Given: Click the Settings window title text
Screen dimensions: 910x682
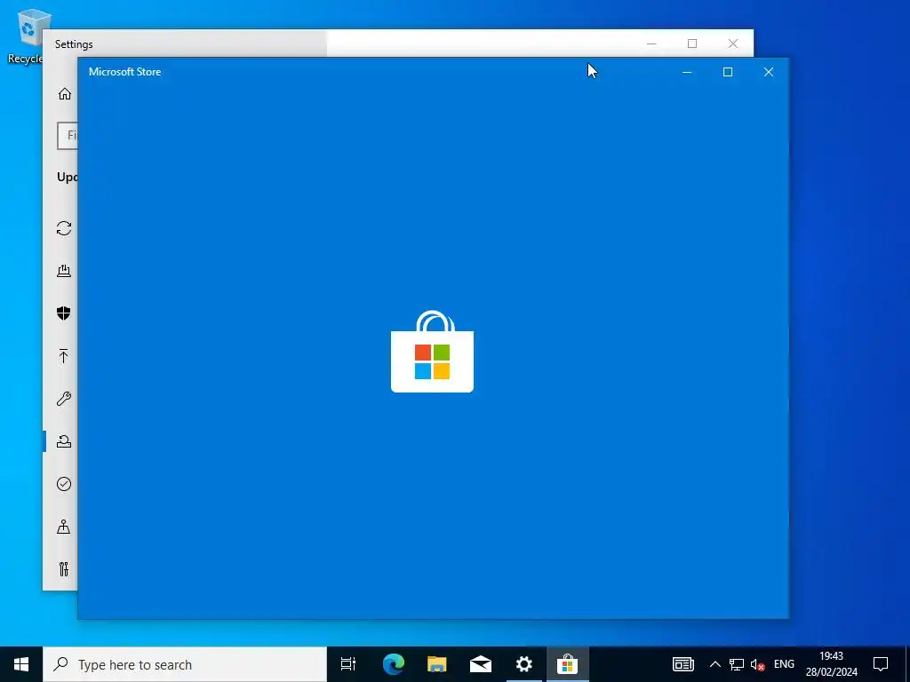Looking at the screenshot, I should point(74,44).
